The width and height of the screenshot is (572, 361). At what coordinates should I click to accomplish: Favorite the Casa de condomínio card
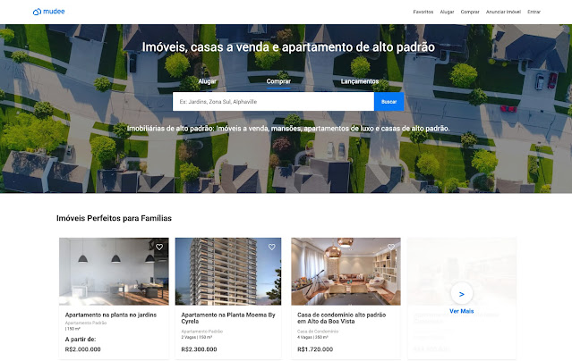tap(391, 247)
